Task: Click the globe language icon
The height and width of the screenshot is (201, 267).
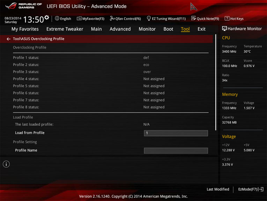Action: 57,19
